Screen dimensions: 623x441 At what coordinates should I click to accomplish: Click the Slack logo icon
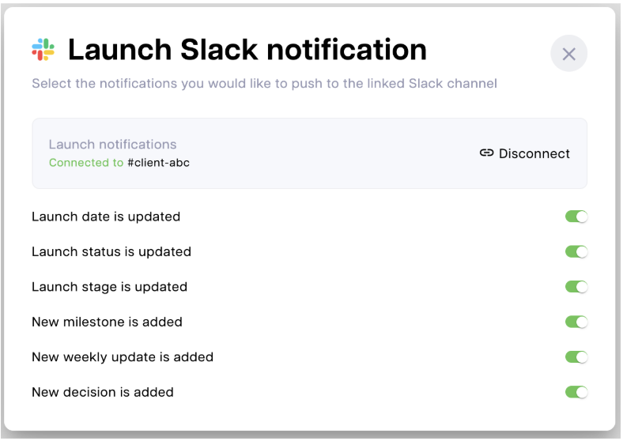tap(43, 50)
